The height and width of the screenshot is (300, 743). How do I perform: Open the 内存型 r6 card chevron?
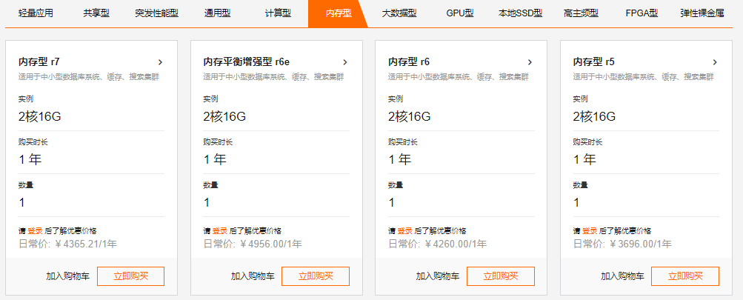[x=530, y=62]
